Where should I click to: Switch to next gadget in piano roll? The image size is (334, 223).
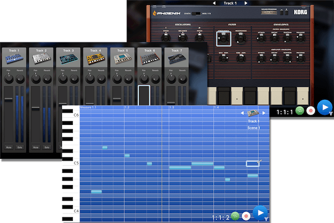264,113
